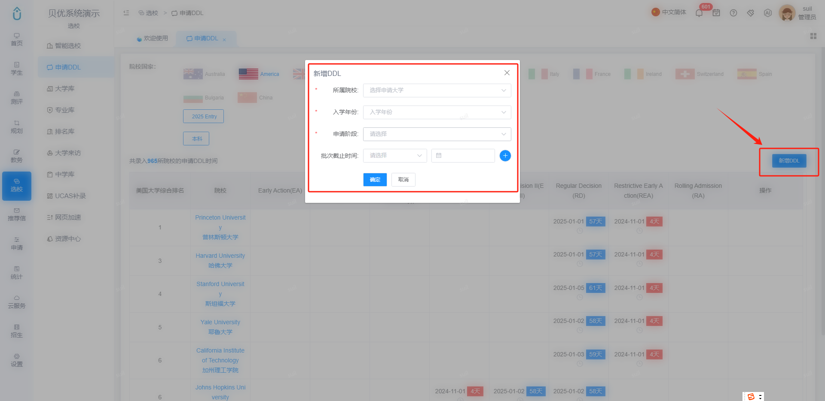The width and height of the screenshot is (825, 401).
Task: Click the 确定 confirm button
Action: (x=375, y=180)
